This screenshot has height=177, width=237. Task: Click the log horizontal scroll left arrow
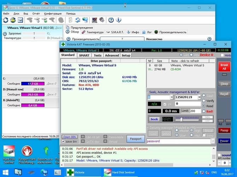point(62,165)
